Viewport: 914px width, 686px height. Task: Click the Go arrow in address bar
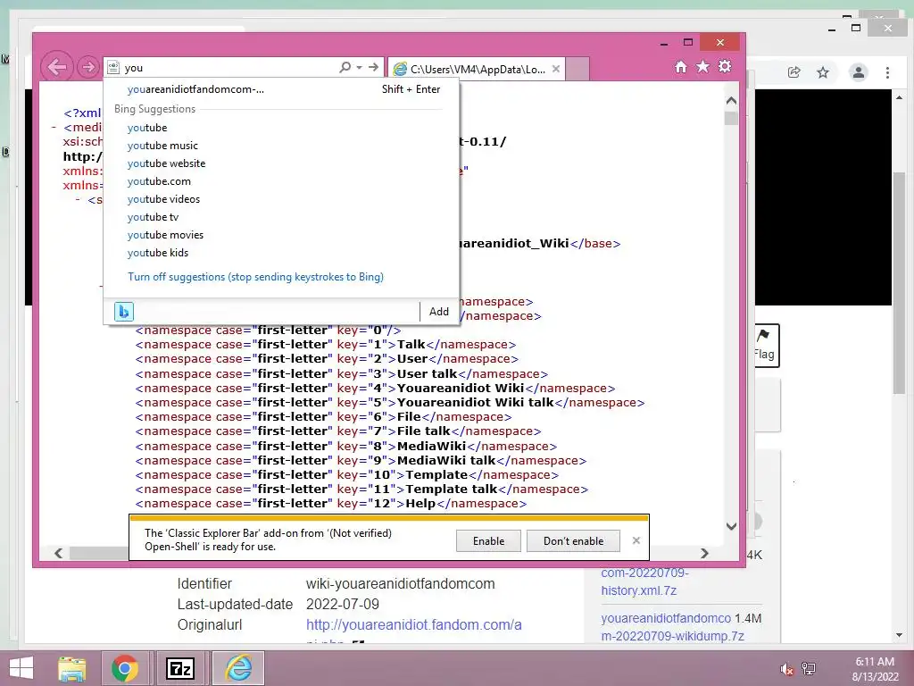point(373,67)
